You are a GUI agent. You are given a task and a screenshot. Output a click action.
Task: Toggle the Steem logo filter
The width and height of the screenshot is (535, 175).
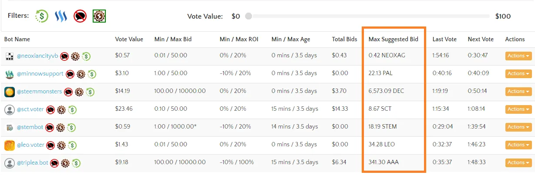click(61, 16)
